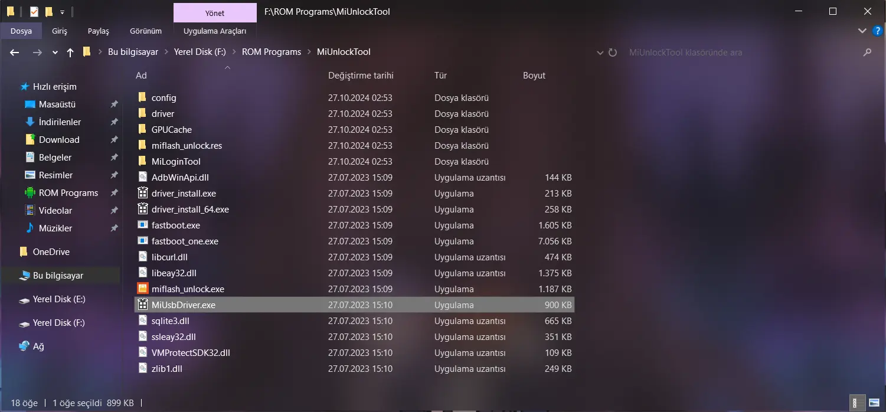The width and height of the screenshot is (886, 412).
Task: Open Quick Access Toolbar customize dropdown
Action: [62, 12]
